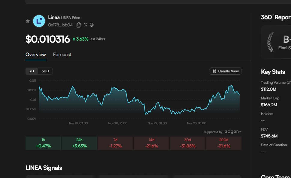Copy the contract address 0x178...bb04

79,25
